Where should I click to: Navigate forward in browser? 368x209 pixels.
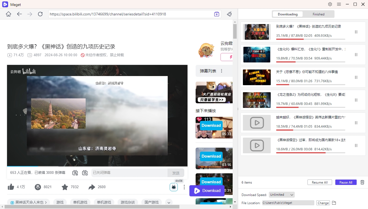tap(30, 14)
